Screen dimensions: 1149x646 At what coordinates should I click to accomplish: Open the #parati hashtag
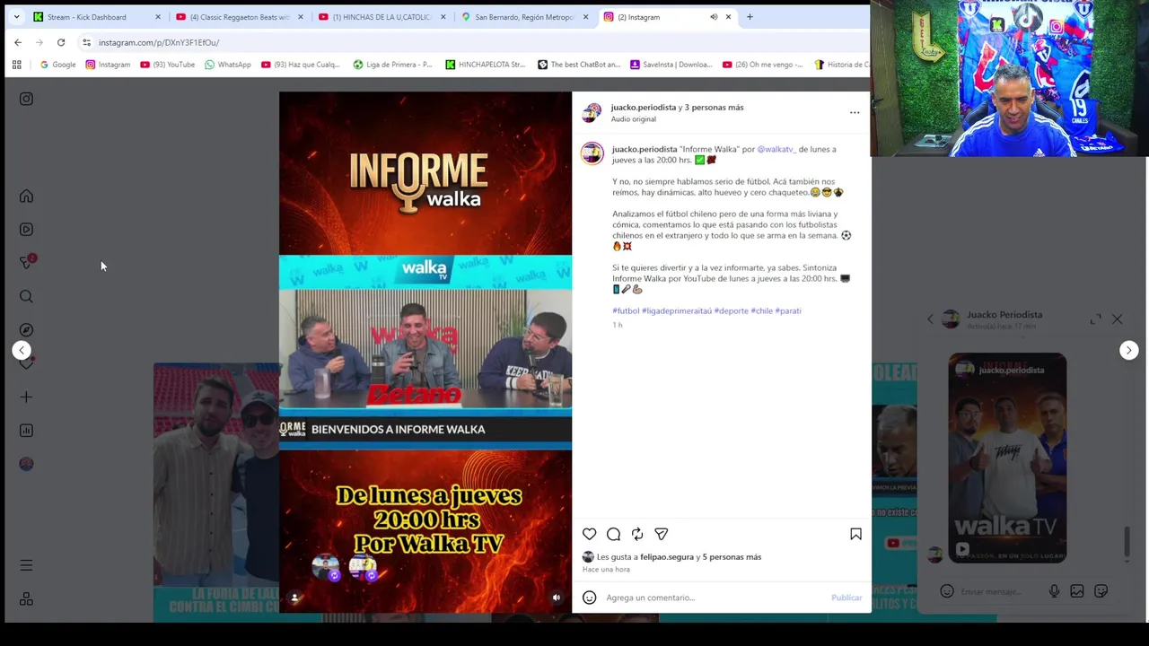pyautogui.click(x=788, y=310)
